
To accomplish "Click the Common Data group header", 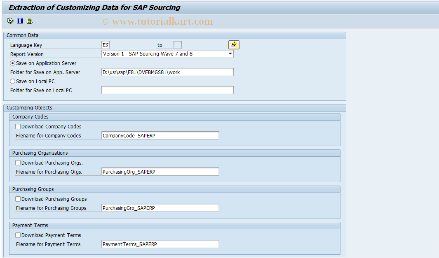I will [x=175, y=35].
